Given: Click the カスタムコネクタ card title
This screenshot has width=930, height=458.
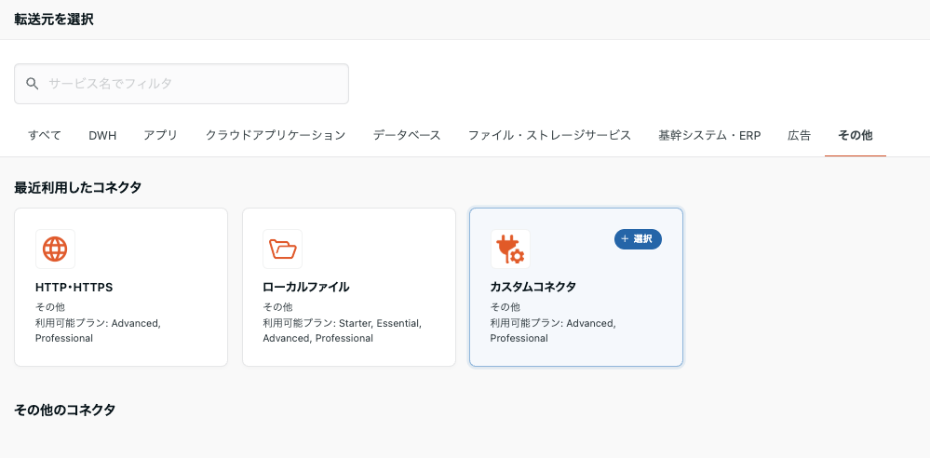Looking at the screenshot, I should coord(533,287).
